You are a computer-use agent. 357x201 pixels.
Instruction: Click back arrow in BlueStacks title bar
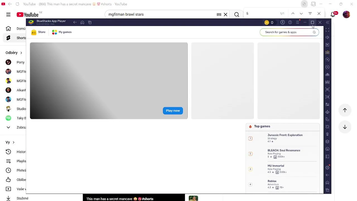tap(75, 22)
